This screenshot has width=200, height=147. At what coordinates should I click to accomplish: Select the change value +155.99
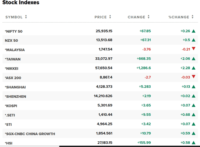tap(144, 143)
